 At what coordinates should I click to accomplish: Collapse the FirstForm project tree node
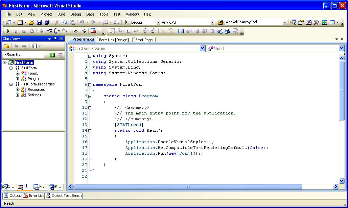point(4,63)
